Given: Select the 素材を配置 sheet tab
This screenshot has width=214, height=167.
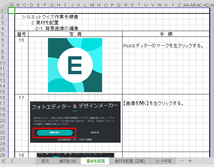Looking at the screenshot, I should pyautogui.click(x=95, y=161).
